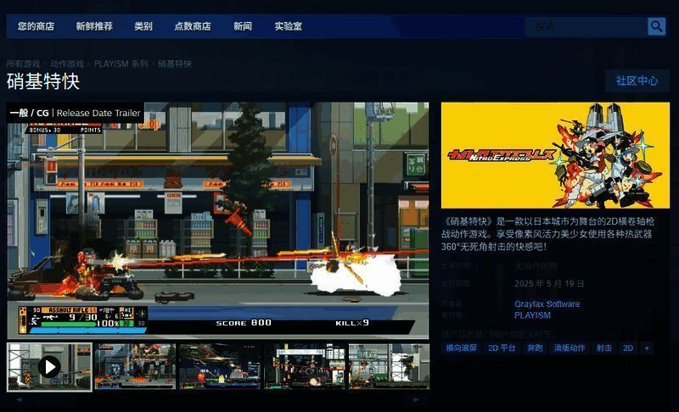
Task: Select the 2D 平台 tag
Action: (x=502, y=348)
